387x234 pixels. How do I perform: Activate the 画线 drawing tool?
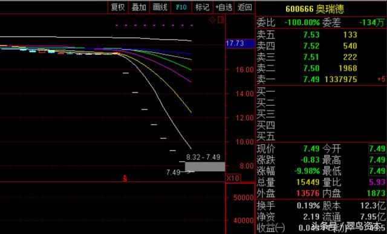click(x=160, y=7)
